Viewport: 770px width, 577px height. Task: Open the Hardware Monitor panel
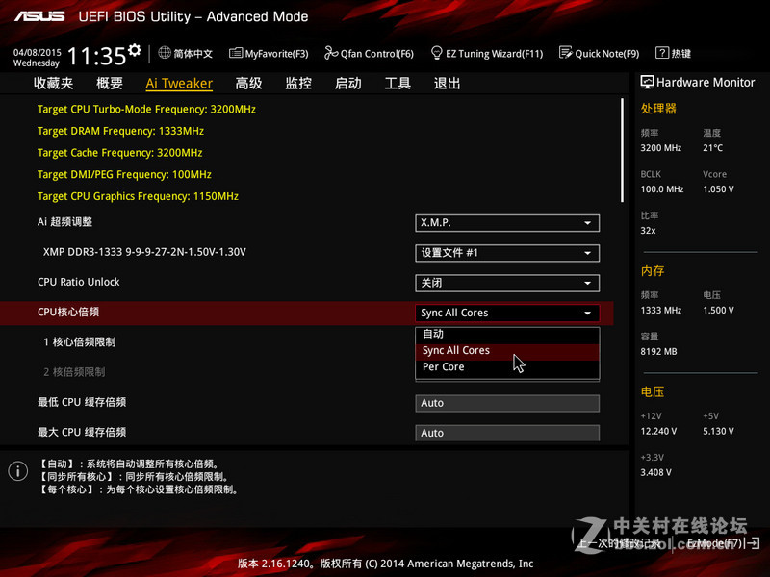[698, 82]
